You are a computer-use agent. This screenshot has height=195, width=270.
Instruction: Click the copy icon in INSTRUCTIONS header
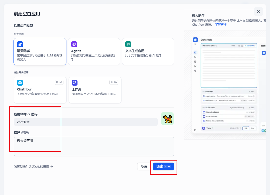[x=242, y=46]
